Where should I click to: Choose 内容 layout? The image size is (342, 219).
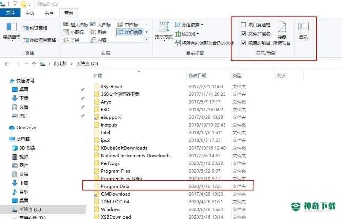point(98,40)
